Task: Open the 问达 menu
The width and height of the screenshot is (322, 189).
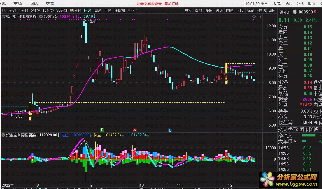Action: click(x=34, y=4)
